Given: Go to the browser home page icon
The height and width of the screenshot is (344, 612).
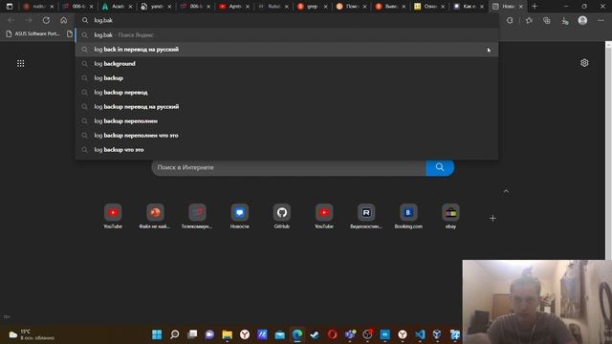Looking at the screenshot, I should tap(64, 20).
